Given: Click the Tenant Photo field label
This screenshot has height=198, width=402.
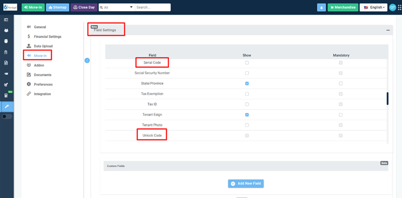Looking at the screenshot, I should (x=152, y=125).
